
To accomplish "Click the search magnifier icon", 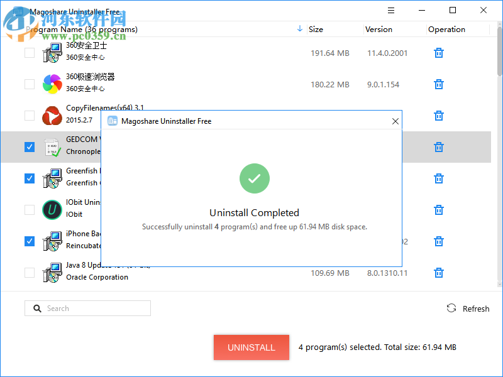I will pos(37,308).
